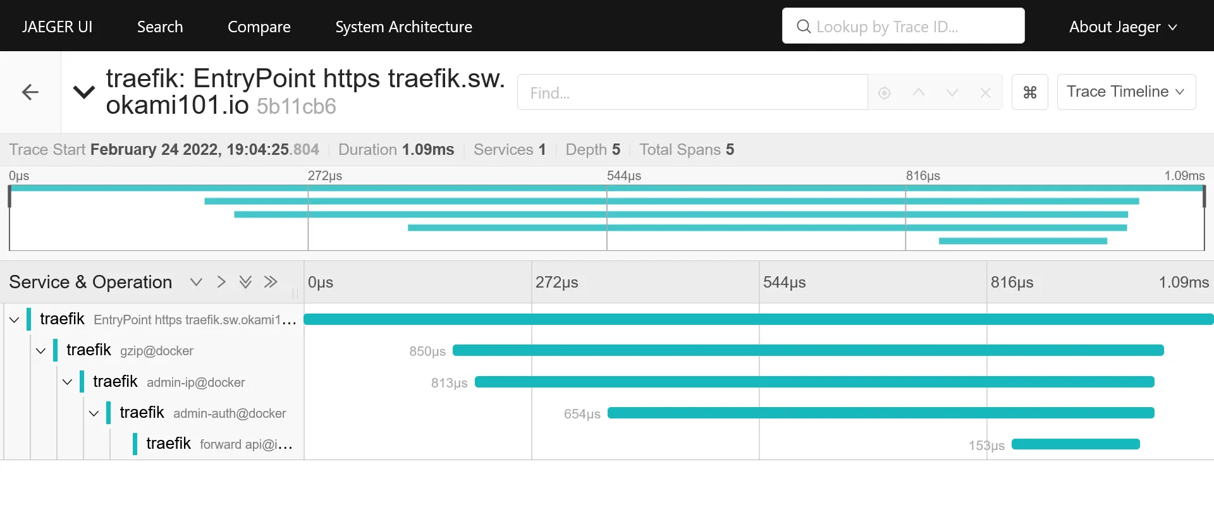Viewport: 1214px width, 512px height.
Task: Open System Architecture page
Action: pos(403,27)
